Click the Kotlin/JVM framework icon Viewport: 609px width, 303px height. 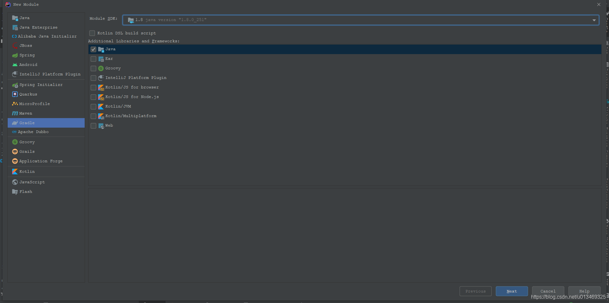pyautogui.click(x=101, y=107)
